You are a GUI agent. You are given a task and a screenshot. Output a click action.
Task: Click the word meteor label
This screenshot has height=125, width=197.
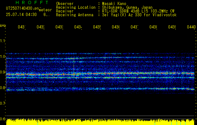click(45, 10)
